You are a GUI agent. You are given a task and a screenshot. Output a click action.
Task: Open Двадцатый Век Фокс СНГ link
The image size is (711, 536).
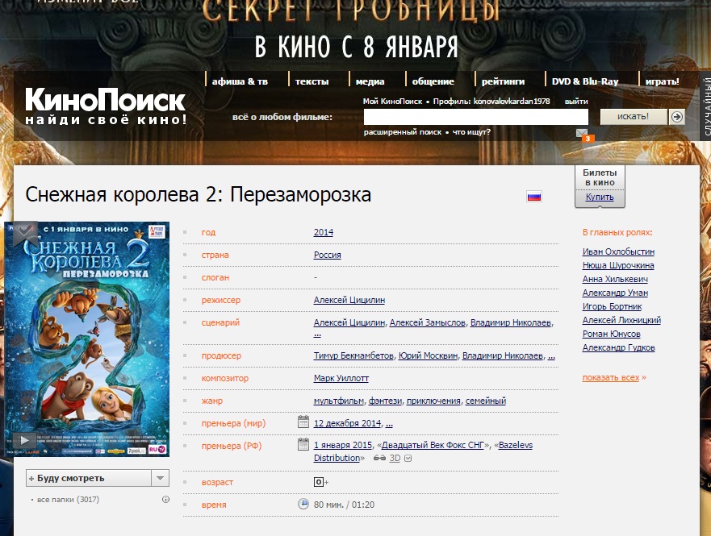point(433,446)
